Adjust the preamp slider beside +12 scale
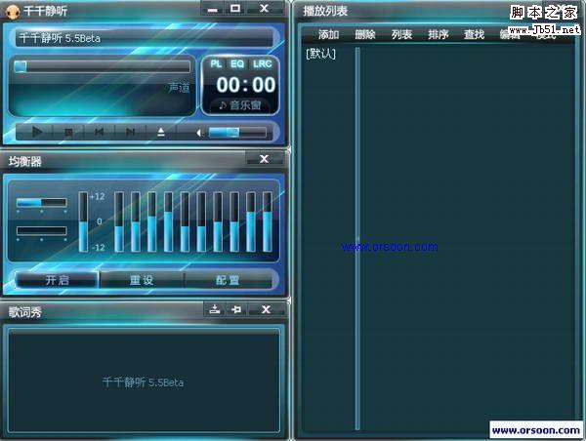The image size is (586, 441). 83,221
